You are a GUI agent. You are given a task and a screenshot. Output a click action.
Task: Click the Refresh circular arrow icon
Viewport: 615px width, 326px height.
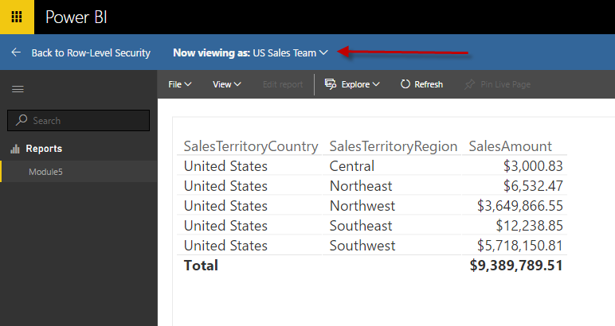(x=405, y=84)
